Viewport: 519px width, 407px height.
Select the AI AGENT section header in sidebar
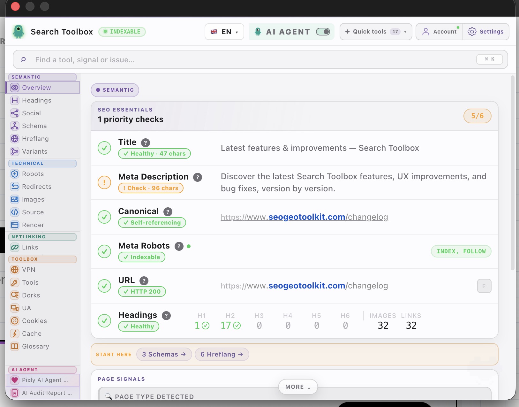42,370
